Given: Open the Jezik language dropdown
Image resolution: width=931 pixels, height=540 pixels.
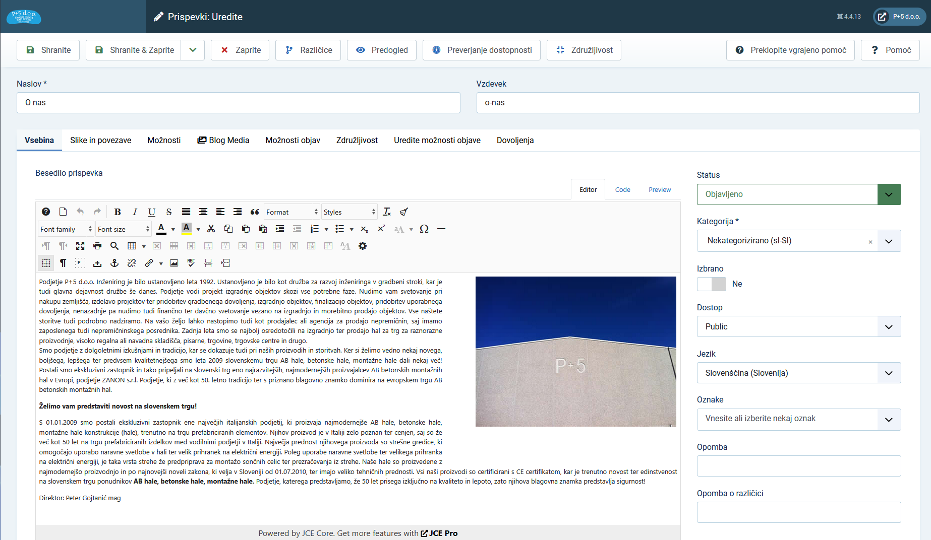Looking at the screenshot, I should [x=798, y=373].
